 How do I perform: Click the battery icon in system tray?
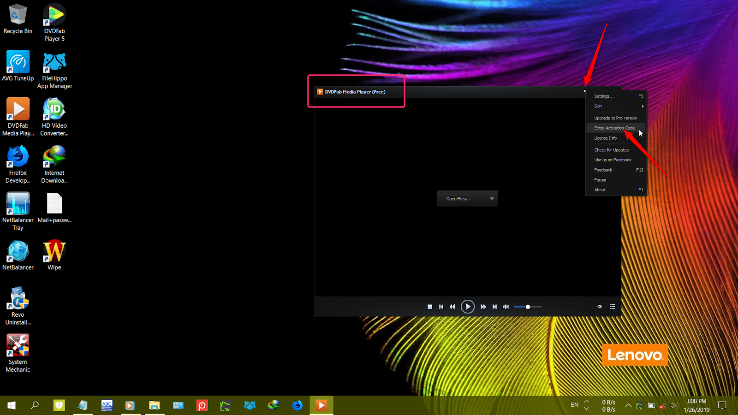pos(651,406)
